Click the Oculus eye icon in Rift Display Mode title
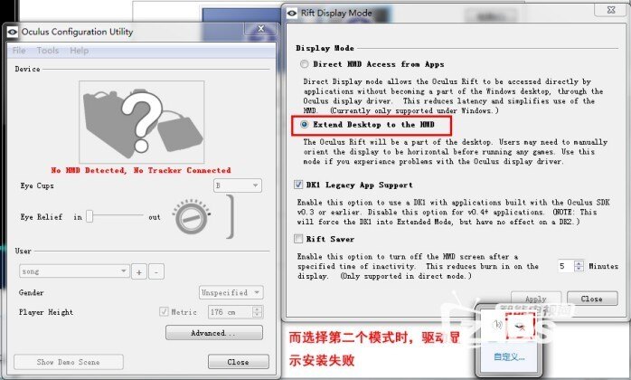 pyautogui.click(x=292, y=13)
